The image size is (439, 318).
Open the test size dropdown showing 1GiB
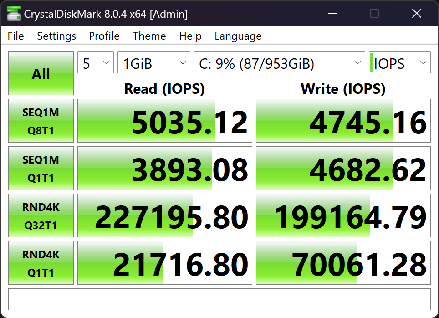point(154,62)
